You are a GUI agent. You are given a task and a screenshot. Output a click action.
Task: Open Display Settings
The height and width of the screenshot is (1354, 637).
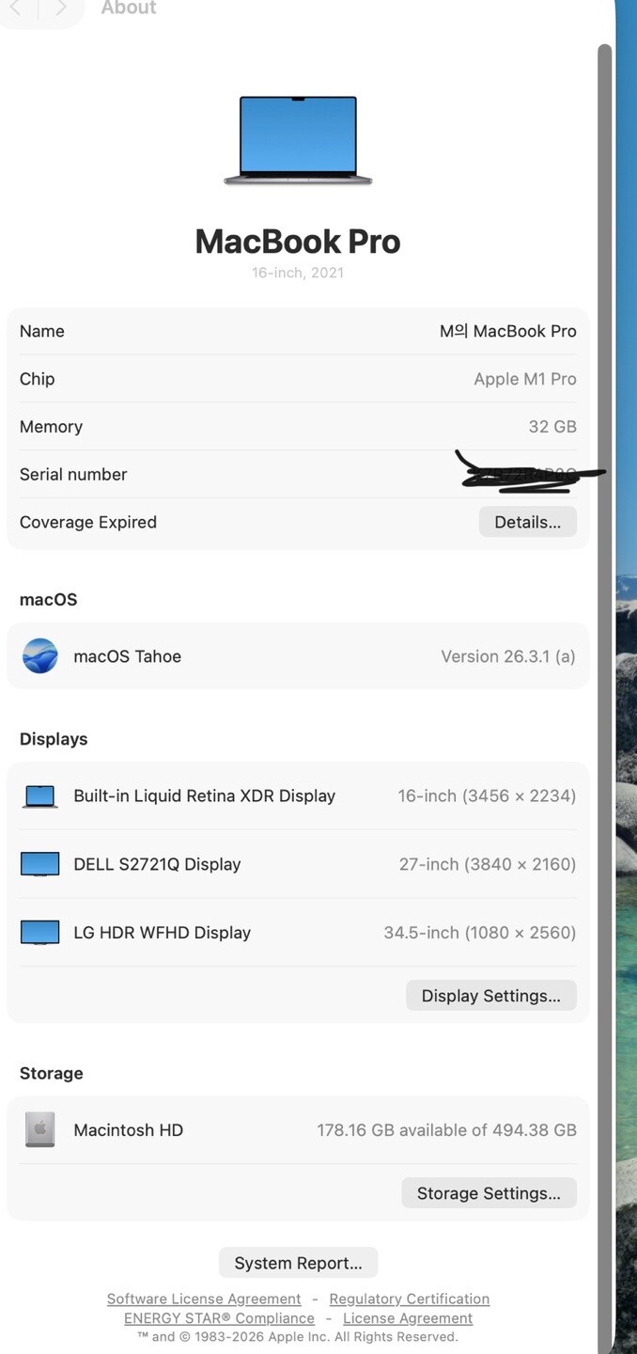[490, 996]
